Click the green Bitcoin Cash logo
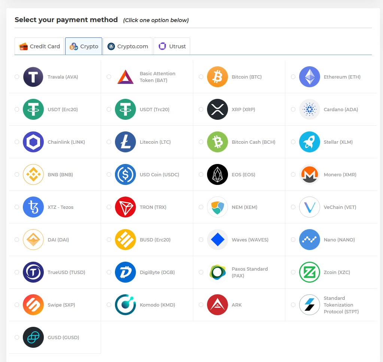The width and height of the screenshot is (383, 362). 218,142
